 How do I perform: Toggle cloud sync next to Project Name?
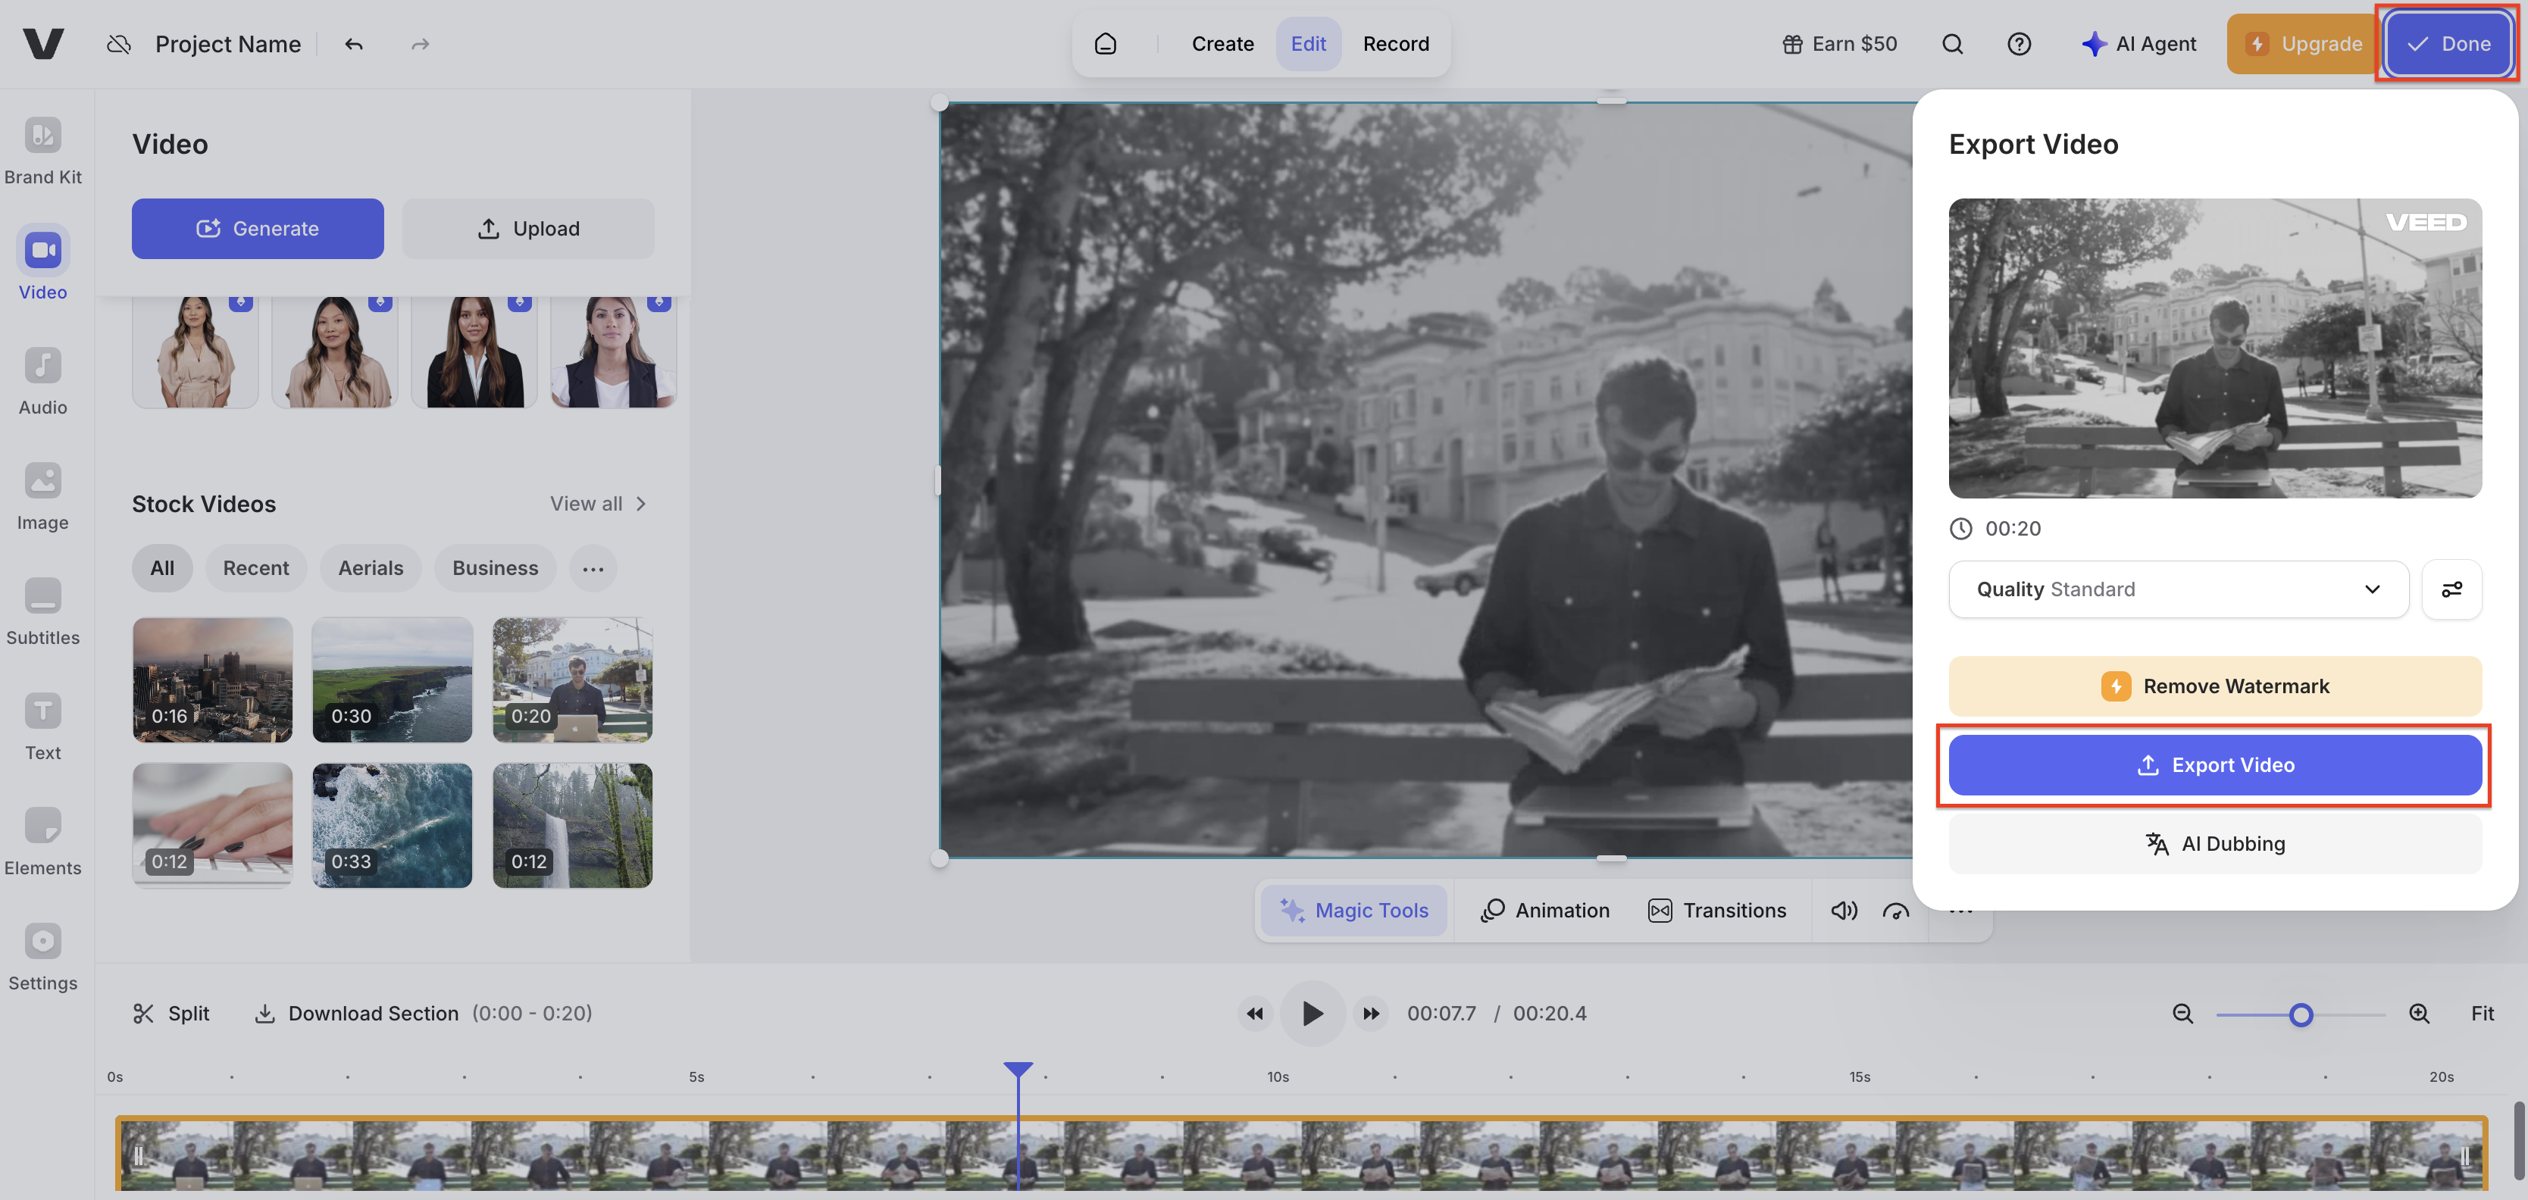(x=119, y=43)
